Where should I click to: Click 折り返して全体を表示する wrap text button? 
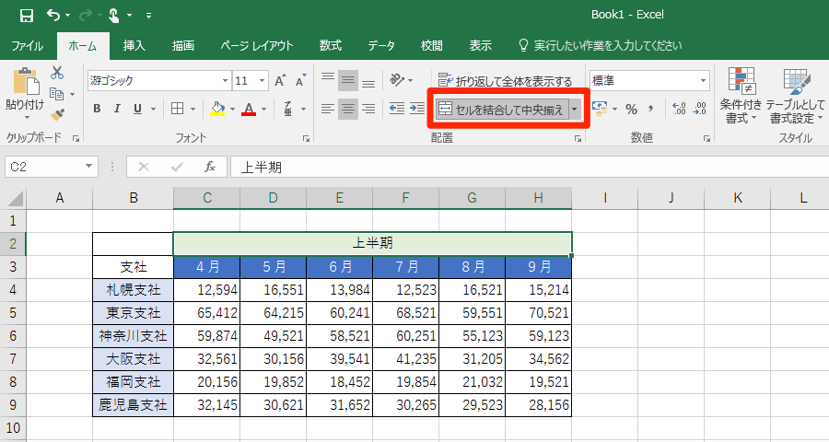click(506, 81)
